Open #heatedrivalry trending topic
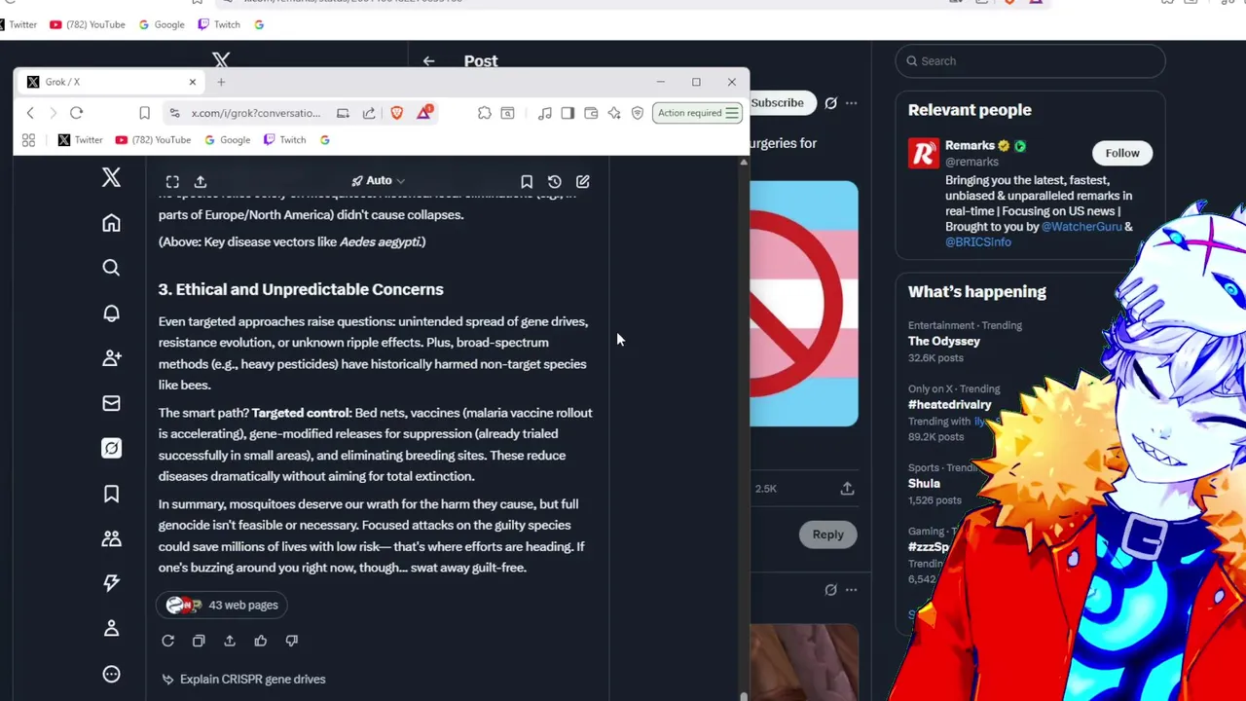The width and height of the screenshot is (1246, 701). click(x=950, y=404)
